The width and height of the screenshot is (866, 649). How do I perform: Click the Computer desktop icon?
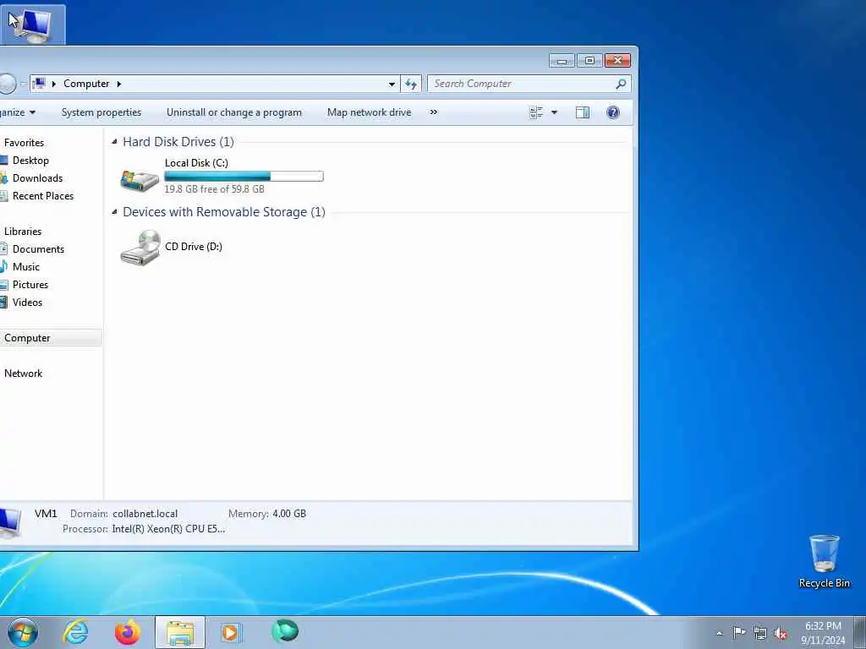pos(33,25)
